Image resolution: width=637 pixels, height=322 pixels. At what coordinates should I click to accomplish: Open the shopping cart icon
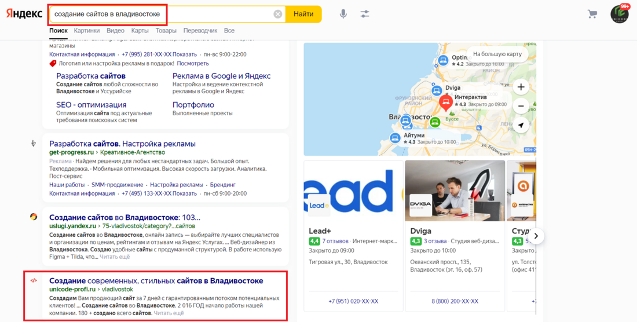click(592, 14)
